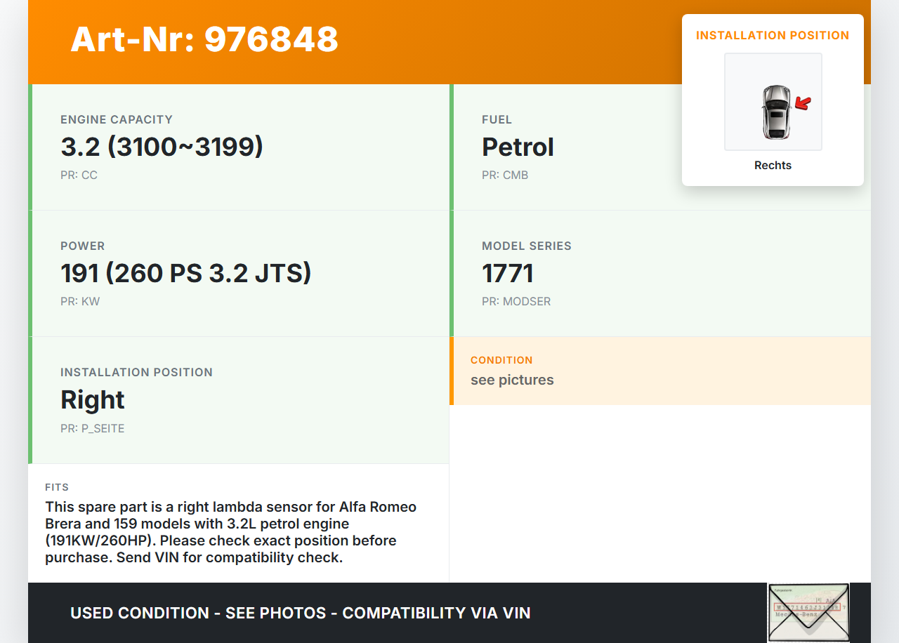The image size is (899, 643).
Task: Click the 'PR: P_SEITE' code label
Action: (92, 428)
